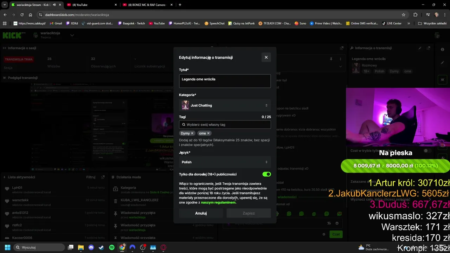Toggle the Tylko dla dorosłej (18+) publiczności switch
Screen dimensions: 450x253
click(x=266, y=174)
